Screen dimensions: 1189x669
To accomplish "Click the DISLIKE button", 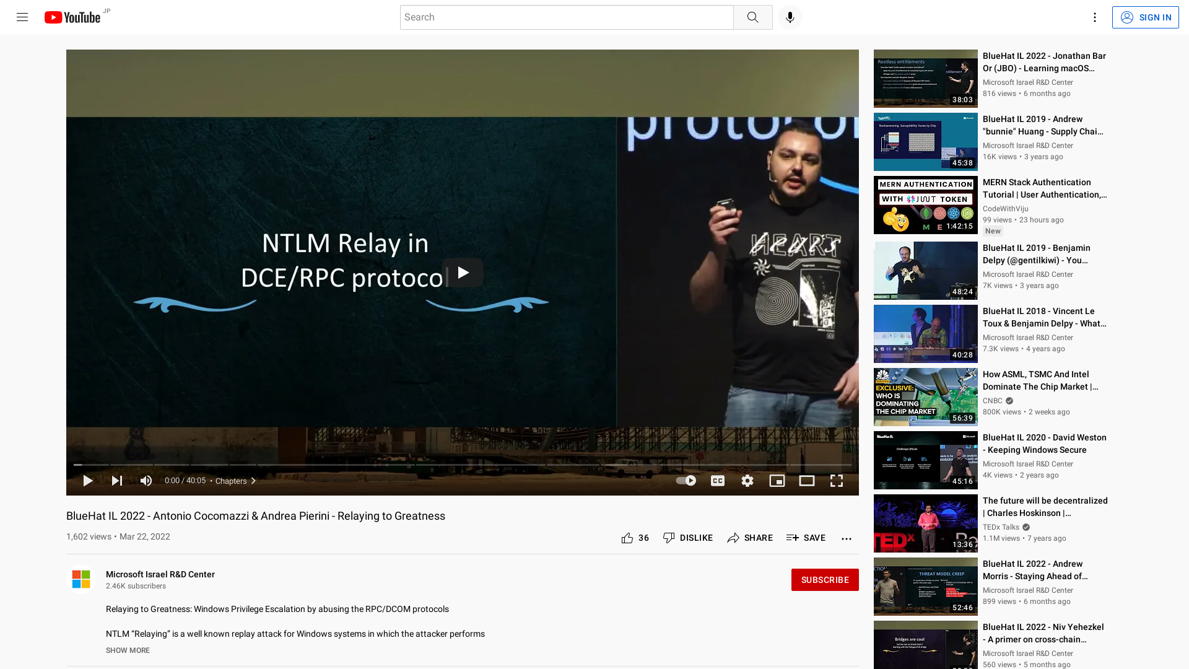I will tap(687, 538).
